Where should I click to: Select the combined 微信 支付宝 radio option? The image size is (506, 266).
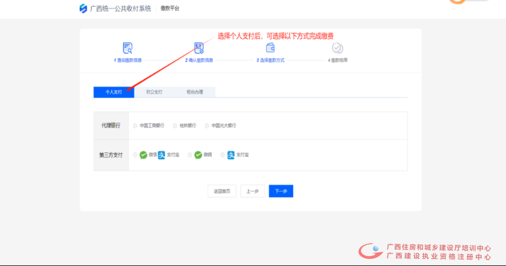[x=135, y=155]
